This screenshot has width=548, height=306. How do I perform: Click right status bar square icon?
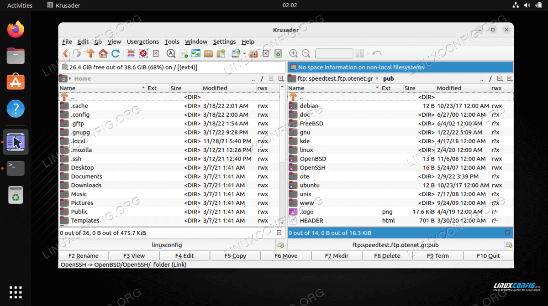point(507,233)
